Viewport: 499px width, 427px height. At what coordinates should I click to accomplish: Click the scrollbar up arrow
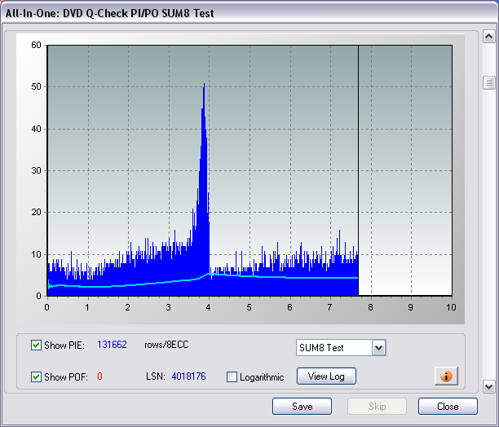pyautogui.click(x=489, y=37)
